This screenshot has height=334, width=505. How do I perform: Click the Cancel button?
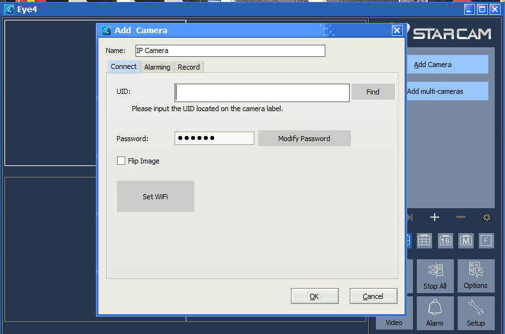tap(373, 296)
